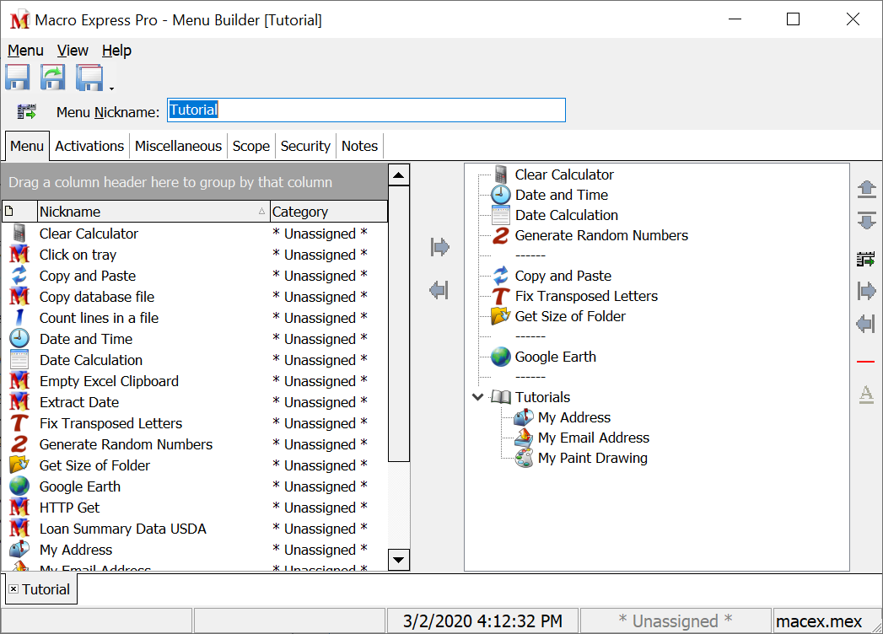Switch to the Activations tab
This screenshot has height=634, width=883.
point(89,145)
